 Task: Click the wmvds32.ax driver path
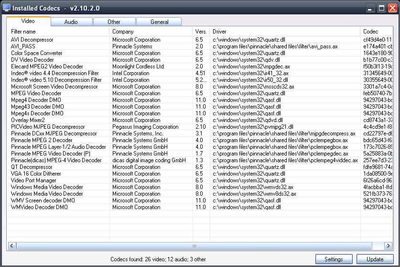[x=253, y=187]
